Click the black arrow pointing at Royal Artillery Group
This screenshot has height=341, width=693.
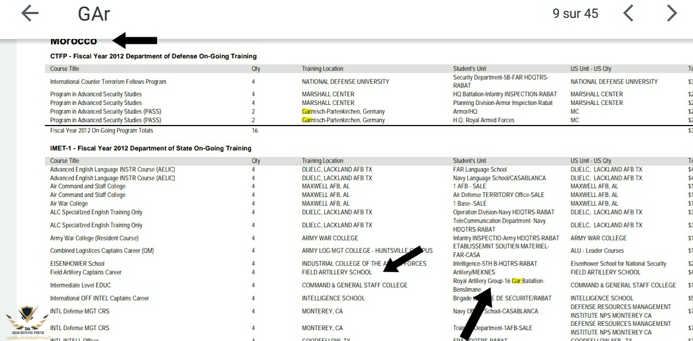click(476, 314)
